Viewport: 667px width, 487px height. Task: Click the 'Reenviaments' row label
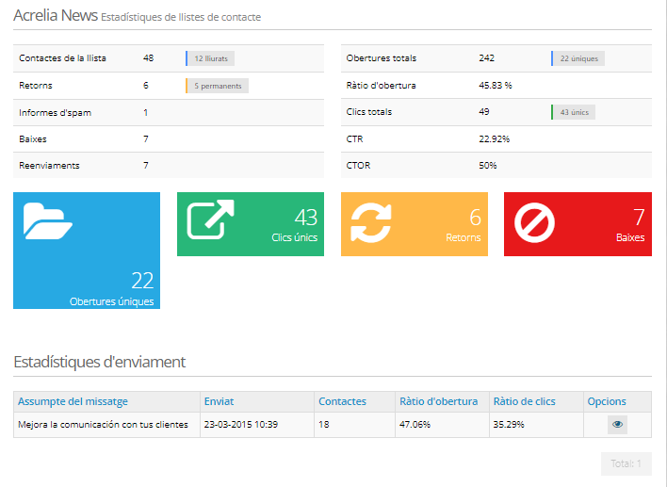point(49,166)
